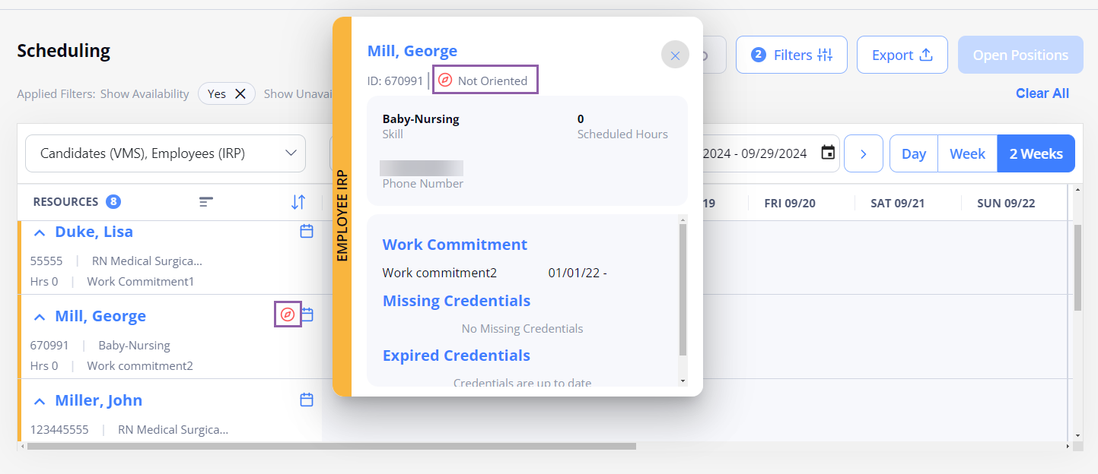Open calendar icon for Miller, John
The width and height of the screenshot is (1098, 474).
click(x=307, y=400)
